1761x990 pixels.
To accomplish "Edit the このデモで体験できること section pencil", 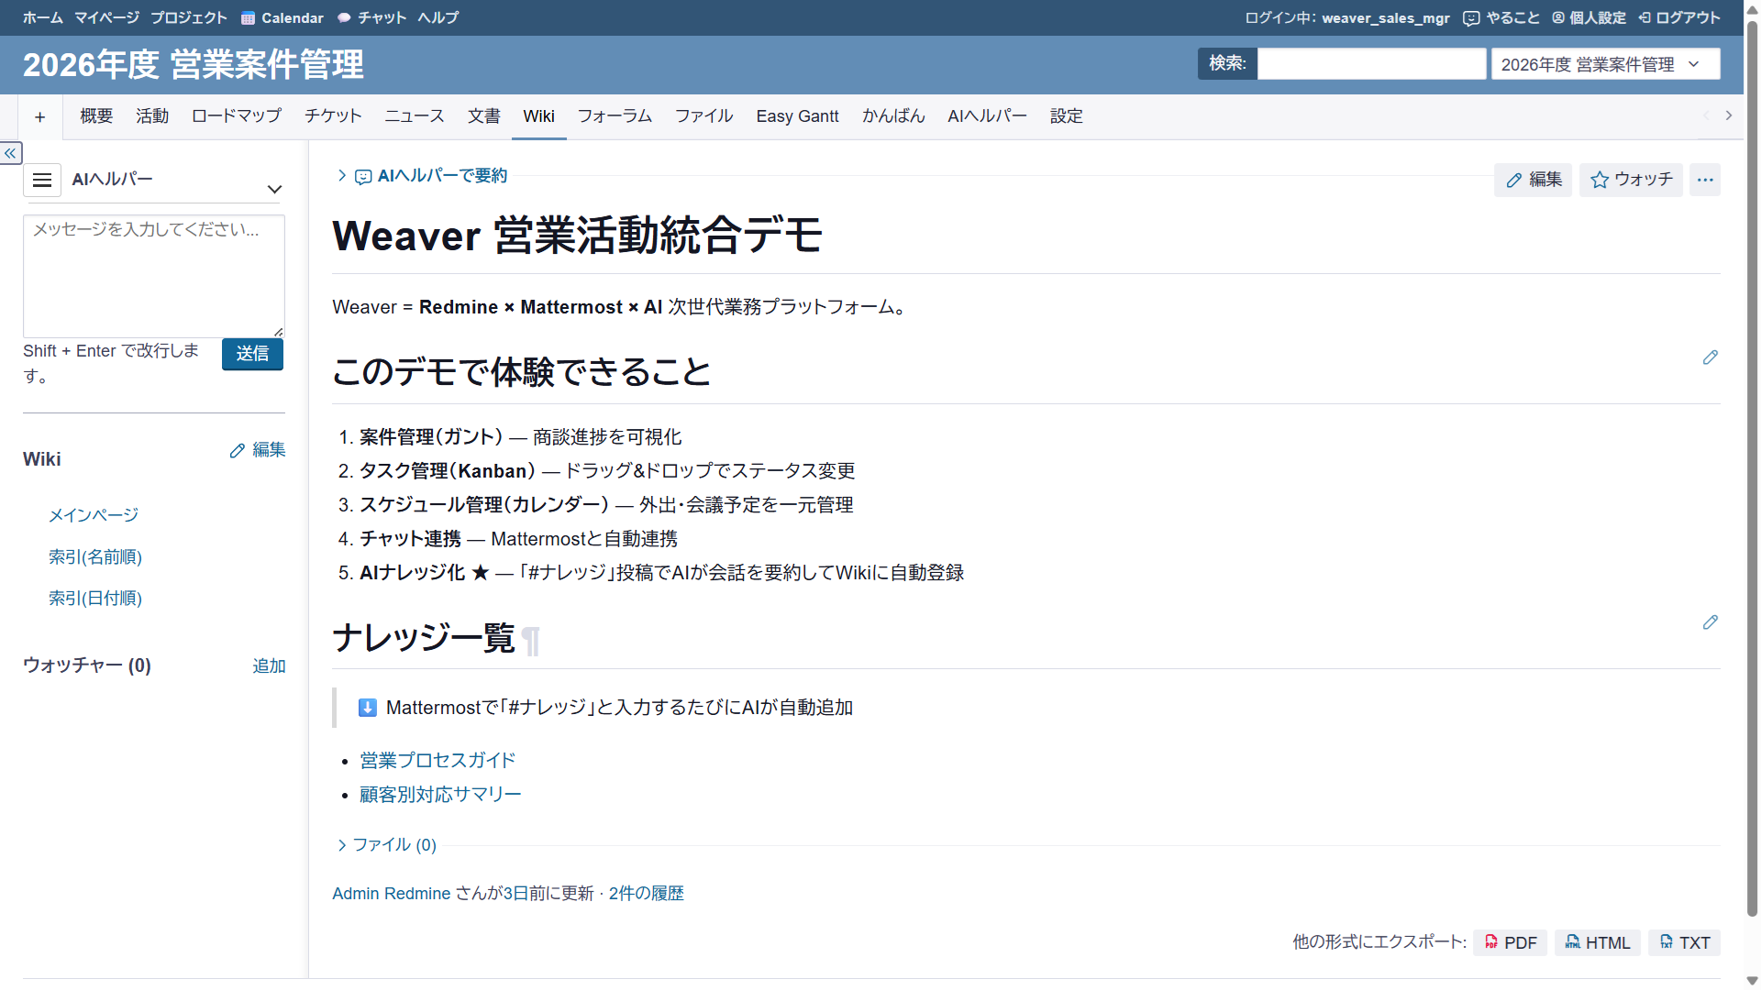I will 1710,357.
